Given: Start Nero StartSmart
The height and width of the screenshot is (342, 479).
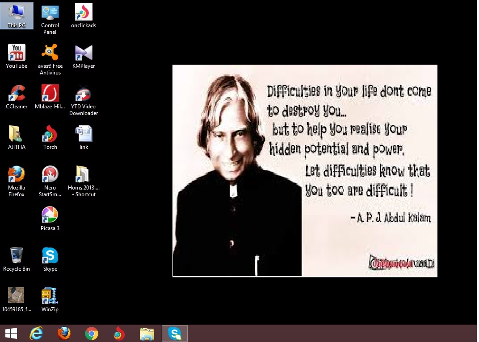Looking at the screenshot, I should (x=50, y=175).
